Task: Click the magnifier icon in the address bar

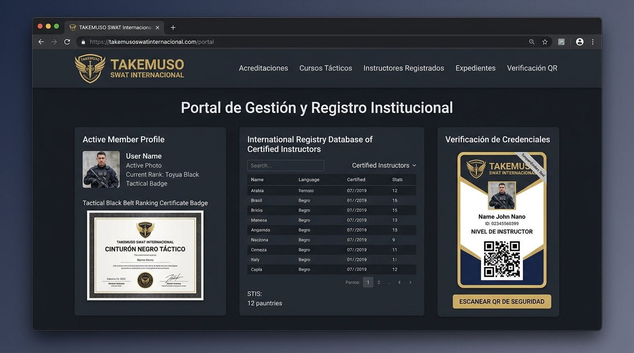Action: (x=532, y=42)
